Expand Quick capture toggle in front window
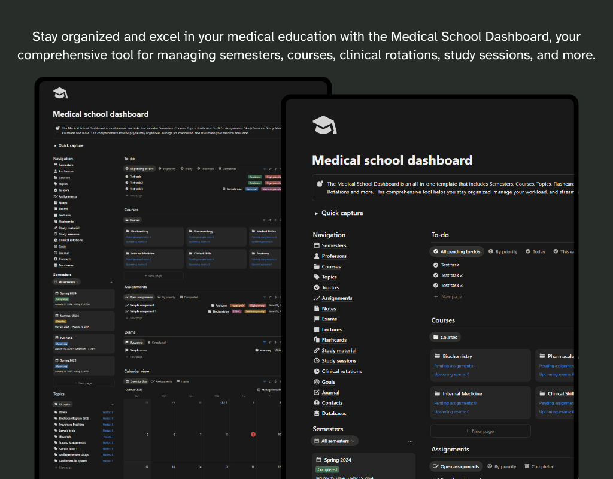The width and height of the screenshot is (613, 479). (316, 214)
